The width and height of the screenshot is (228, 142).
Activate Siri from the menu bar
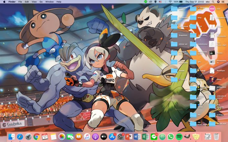(218, 2)
